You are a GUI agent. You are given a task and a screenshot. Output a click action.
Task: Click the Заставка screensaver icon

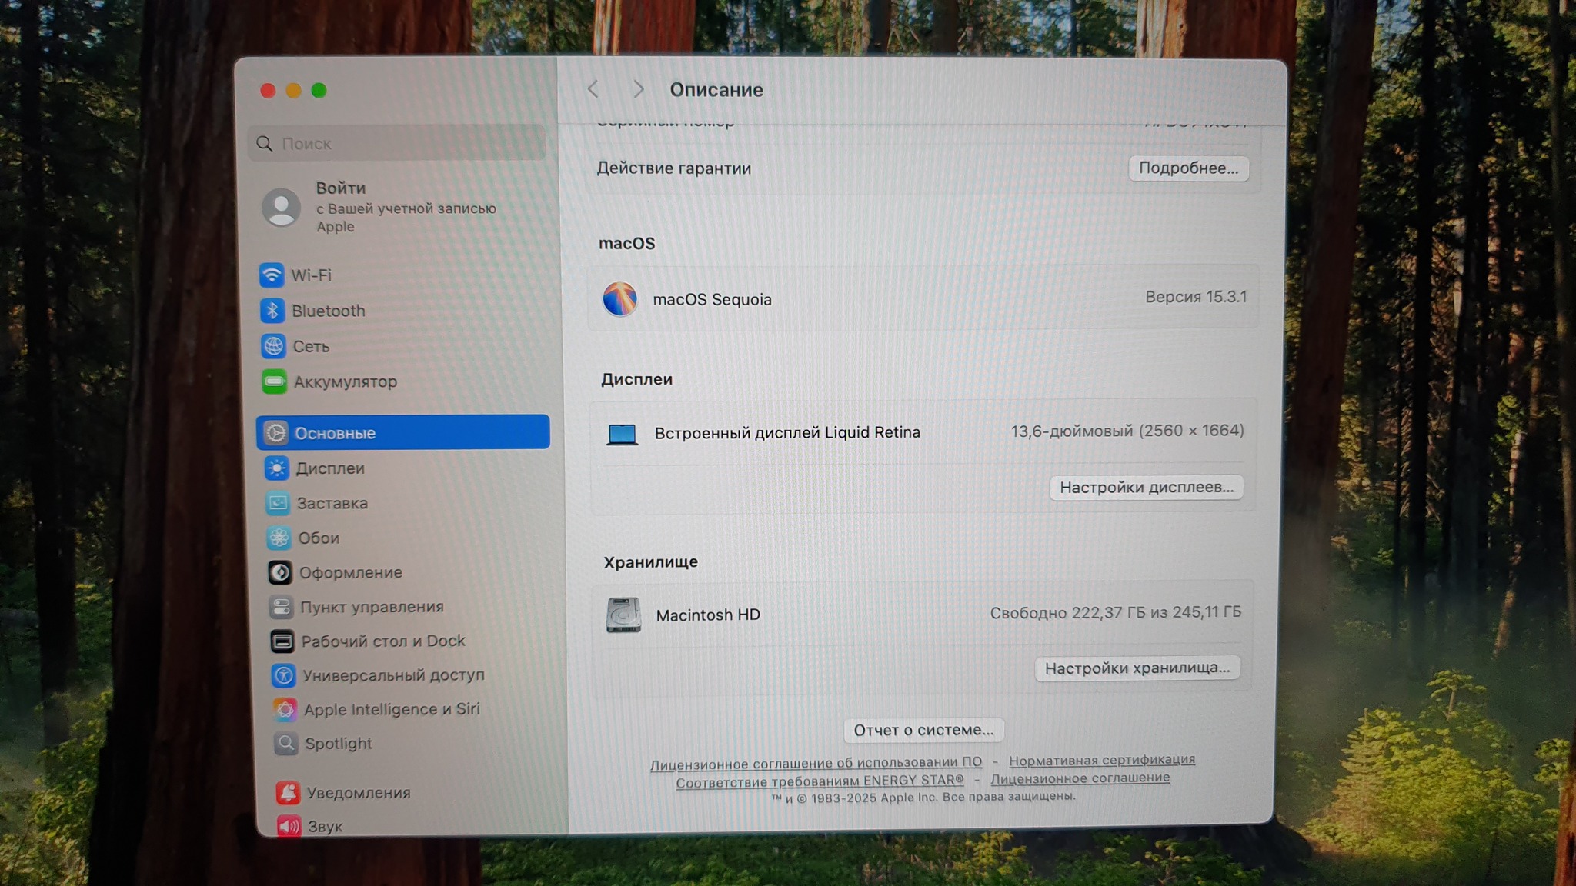[278, 503]
